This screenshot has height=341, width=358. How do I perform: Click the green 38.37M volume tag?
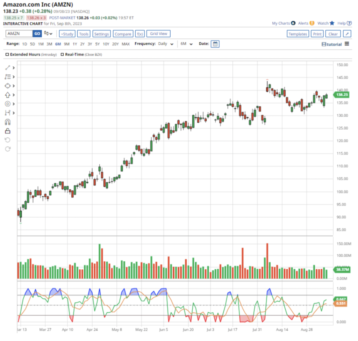[342, 270]
